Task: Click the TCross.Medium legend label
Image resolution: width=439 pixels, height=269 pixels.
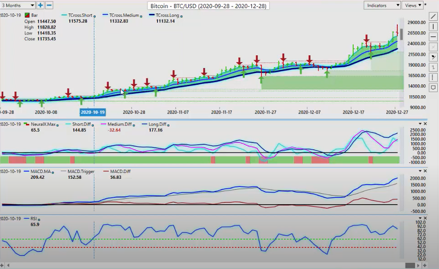Action: [124, 15]
